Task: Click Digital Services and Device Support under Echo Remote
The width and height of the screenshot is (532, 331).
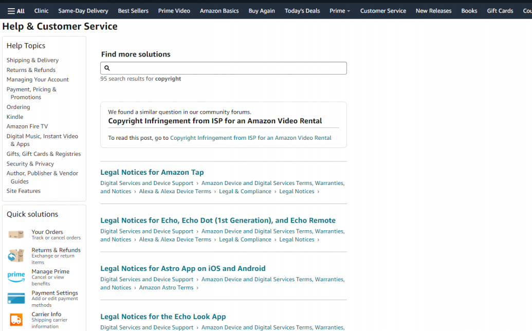Action: click(x=147, y=231)
